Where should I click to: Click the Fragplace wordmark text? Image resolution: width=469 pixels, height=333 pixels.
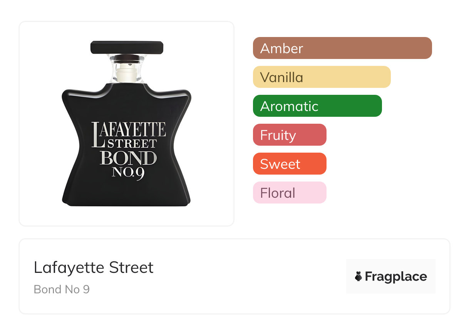pyautogui.click(x=396, y=276)
